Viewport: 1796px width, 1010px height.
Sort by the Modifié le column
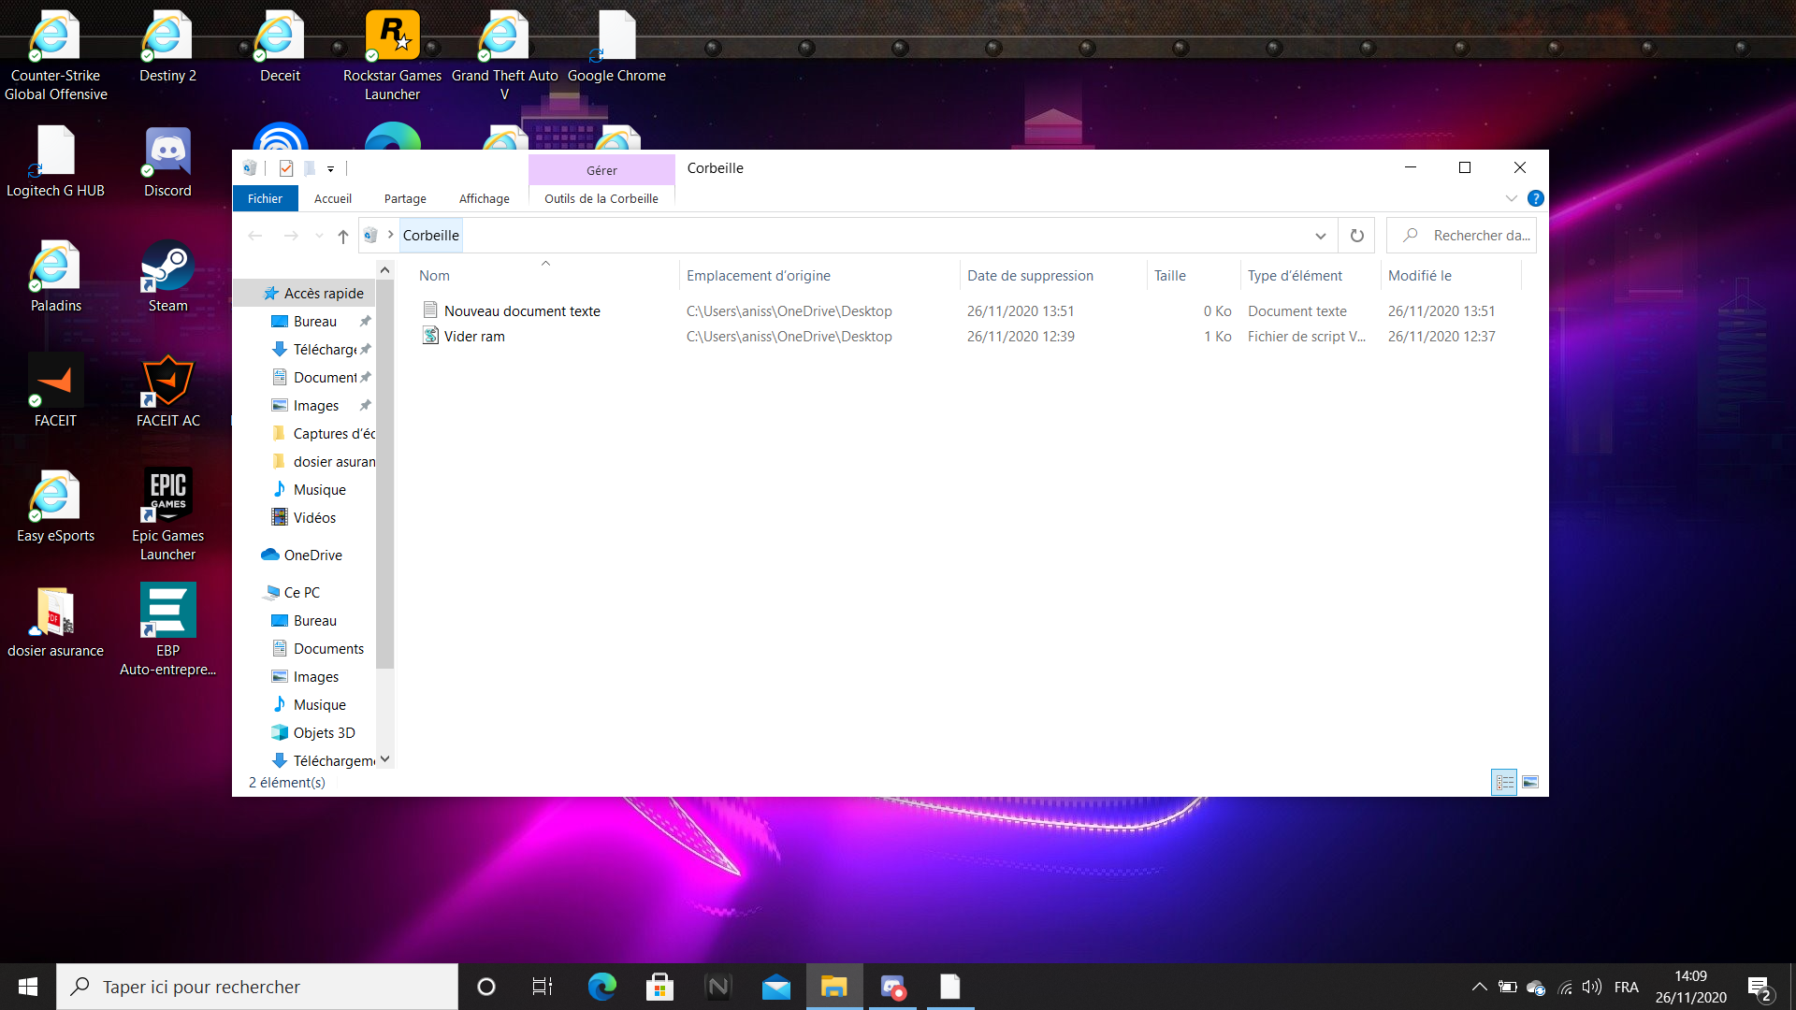tap(1451, 276)
